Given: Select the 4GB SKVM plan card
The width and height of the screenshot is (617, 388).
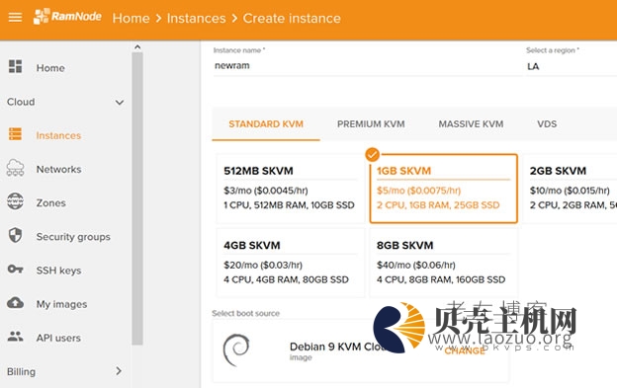Looking at the screenshot, I should (x=291, y=263).
